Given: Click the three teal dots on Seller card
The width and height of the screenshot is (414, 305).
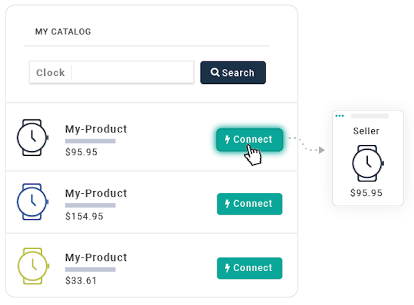Looking at the screenshot, I should click(x=339, y=115).
